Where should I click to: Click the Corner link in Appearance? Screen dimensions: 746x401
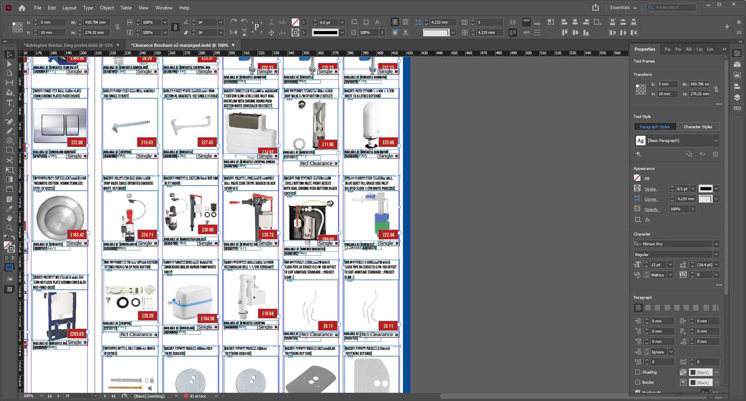[651, 199]
